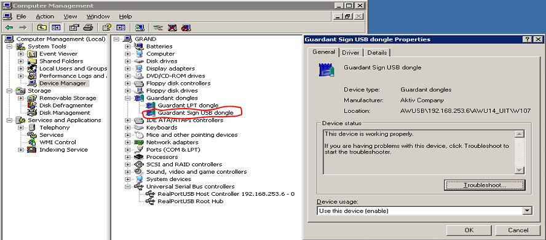The width and height of the screenshot is (546, 240).
Task: Click the Help question-mark toolbar icon
Action: pos(106,28)
